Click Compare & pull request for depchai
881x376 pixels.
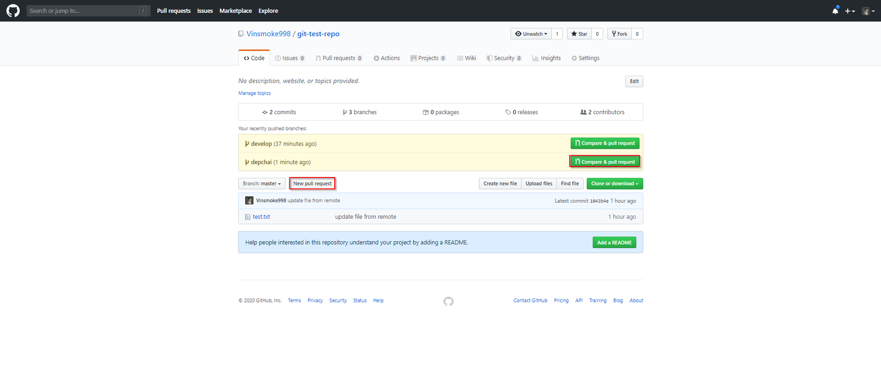click(x=604, y=162)
